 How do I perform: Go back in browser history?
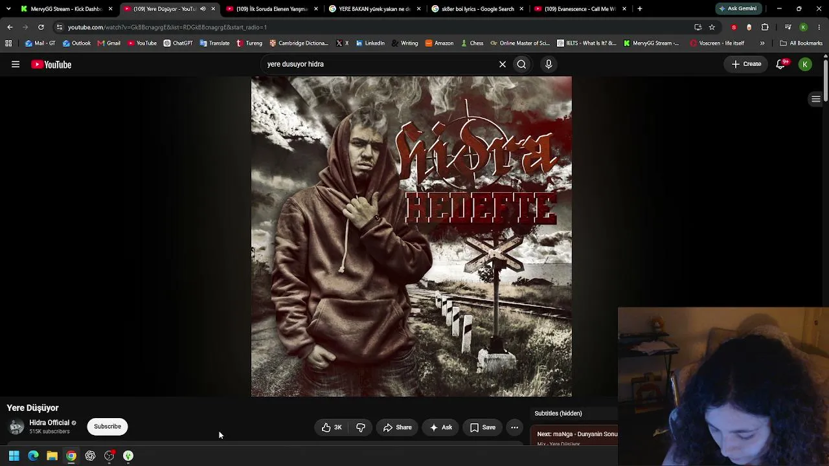click(10, 27)
